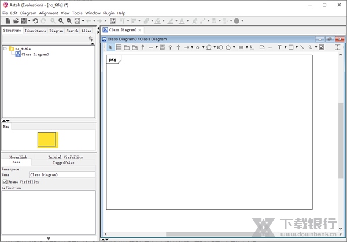Open the Rectangle shape tool dropdown arrow

click(x=296, y=47)
